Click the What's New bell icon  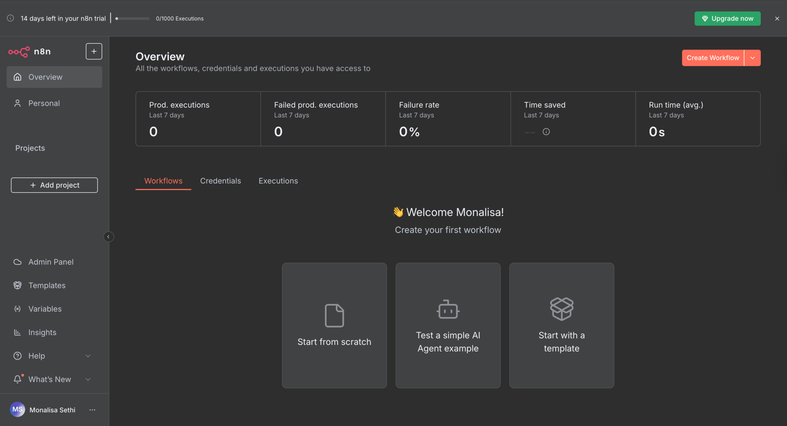pyautogui.click(x=17, y=379)
